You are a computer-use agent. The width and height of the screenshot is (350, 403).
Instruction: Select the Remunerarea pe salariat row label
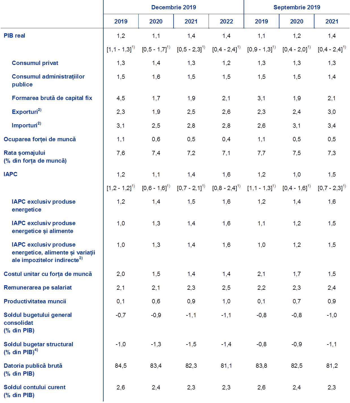[x=38, y=287]
